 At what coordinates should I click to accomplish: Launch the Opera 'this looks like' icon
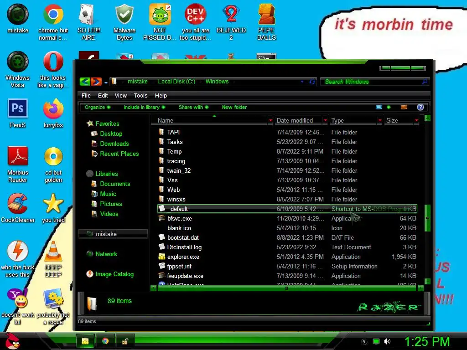[x=53, y=70]
